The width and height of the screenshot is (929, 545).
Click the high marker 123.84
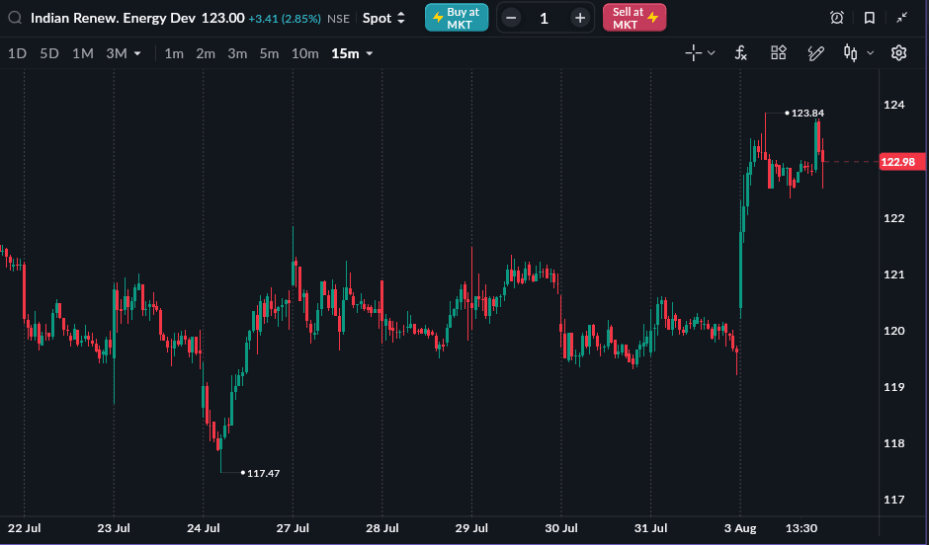tap(807, 113)
